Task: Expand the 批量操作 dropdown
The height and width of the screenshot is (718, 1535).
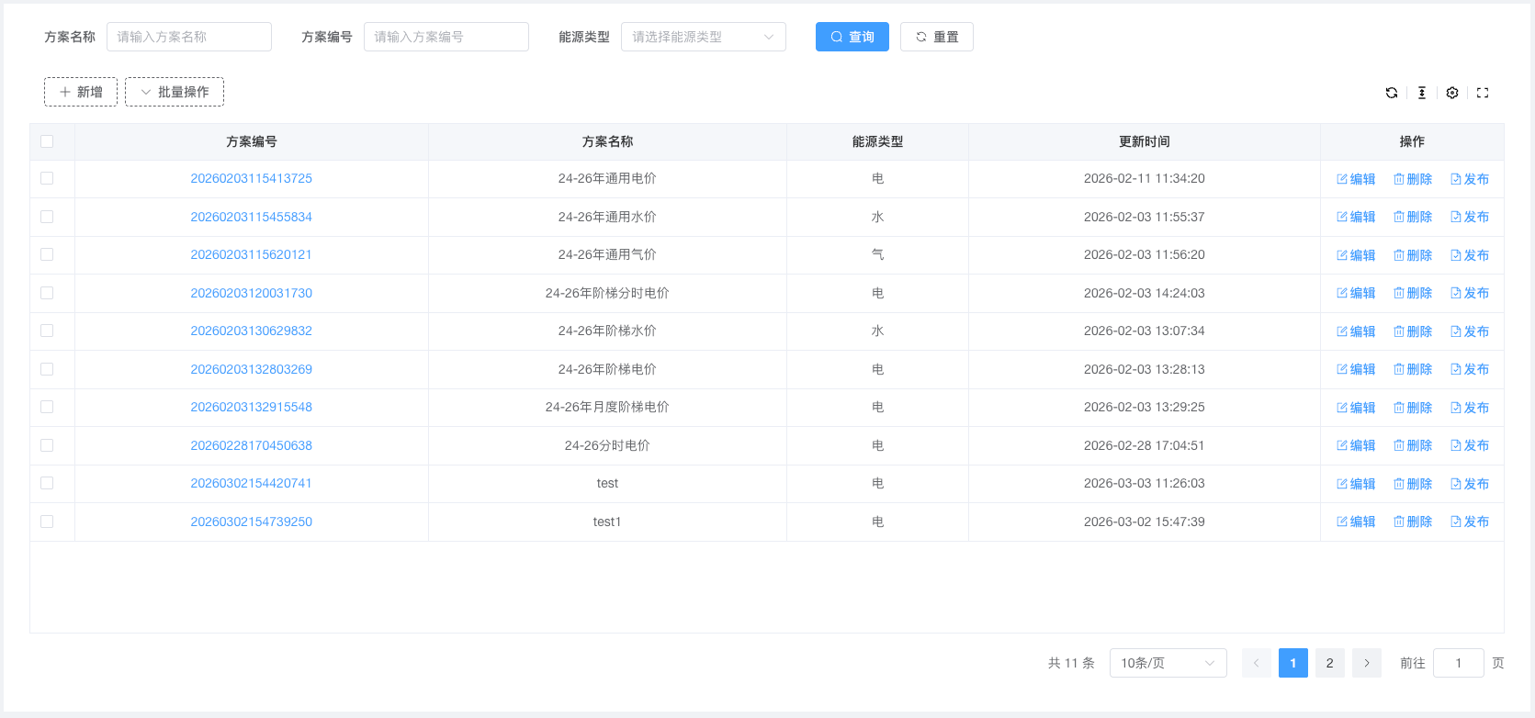Action: tap(175, 92)
